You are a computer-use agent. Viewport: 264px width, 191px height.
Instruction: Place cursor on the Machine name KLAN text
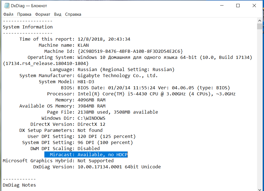pyautogui.click(x=83, y=45)
